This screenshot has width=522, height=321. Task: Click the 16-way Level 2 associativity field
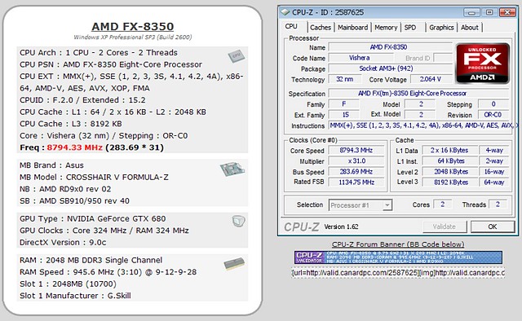[x=494, y=172]
